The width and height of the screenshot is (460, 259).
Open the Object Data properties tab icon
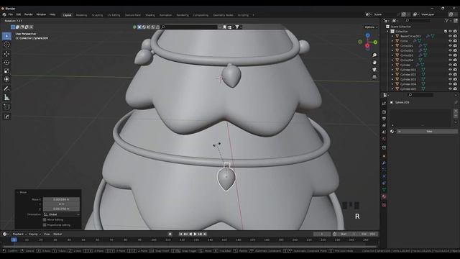[x=384, y=190]
